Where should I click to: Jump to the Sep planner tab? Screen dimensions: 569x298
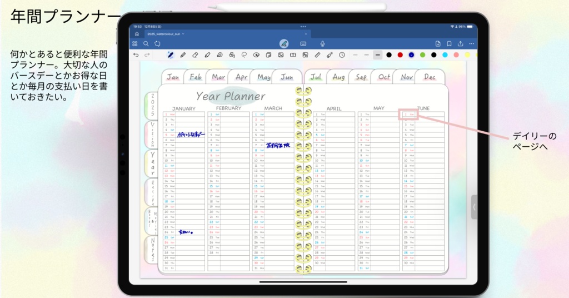361,77
